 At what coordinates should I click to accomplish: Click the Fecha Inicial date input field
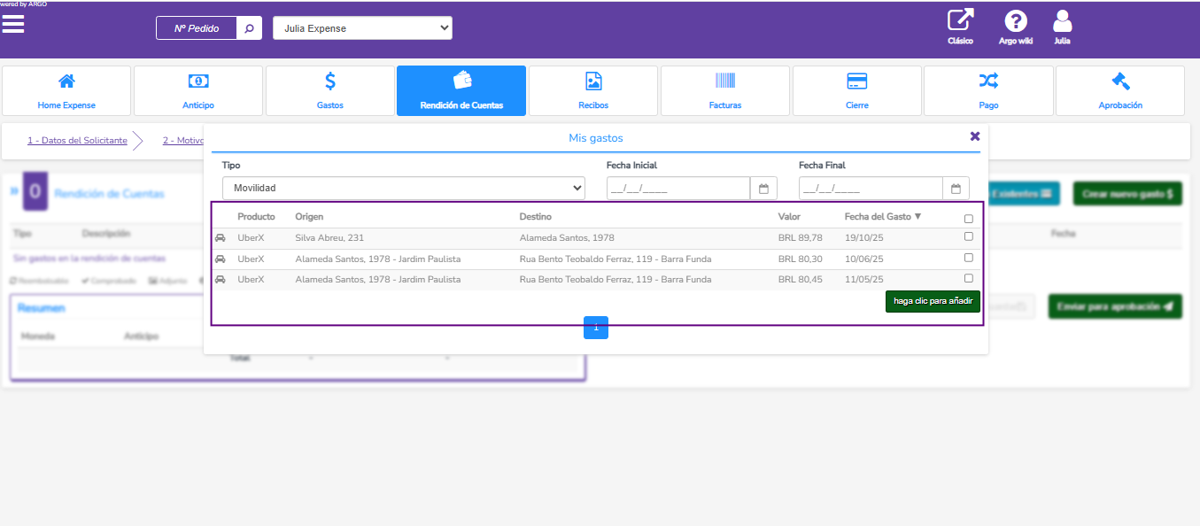coord(677,189)
